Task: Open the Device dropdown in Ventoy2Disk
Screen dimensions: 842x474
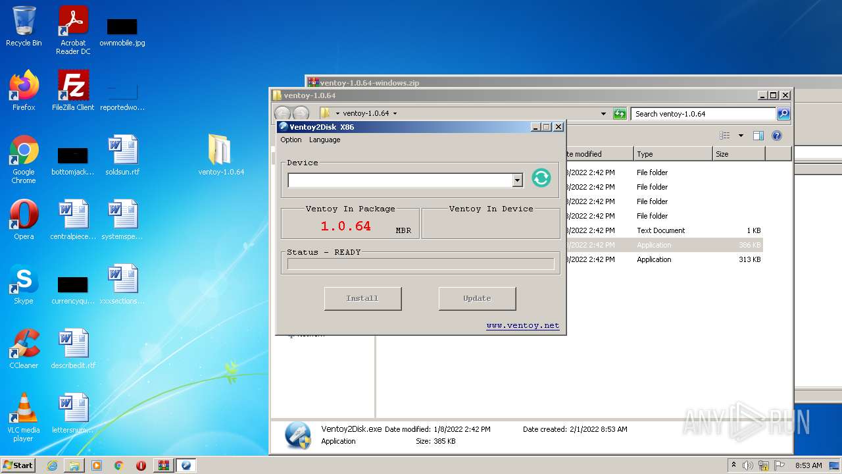Action: 517,180
